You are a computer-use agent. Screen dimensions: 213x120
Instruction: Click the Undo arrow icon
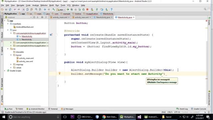15,9
